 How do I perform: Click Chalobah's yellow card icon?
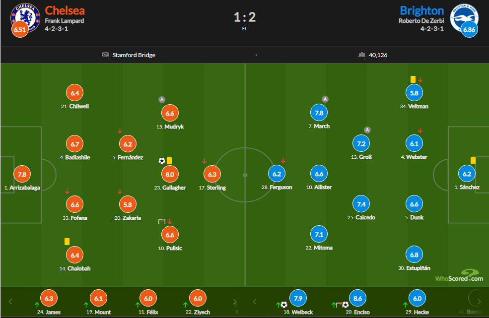pyautogui.click(x=66, y=241)
